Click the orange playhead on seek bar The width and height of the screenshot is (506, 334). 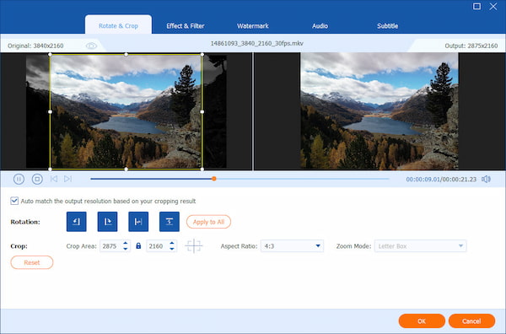click(214, 179)
